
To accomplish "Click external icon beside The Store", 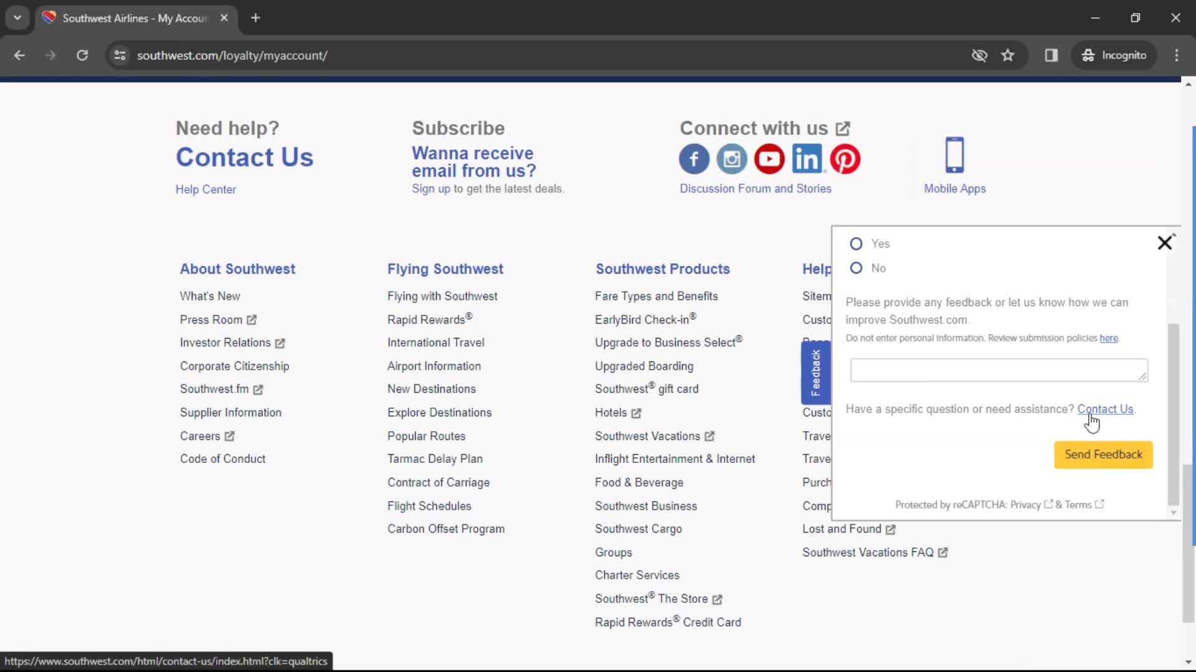I will pyautogui.click(x=718, y=599).
